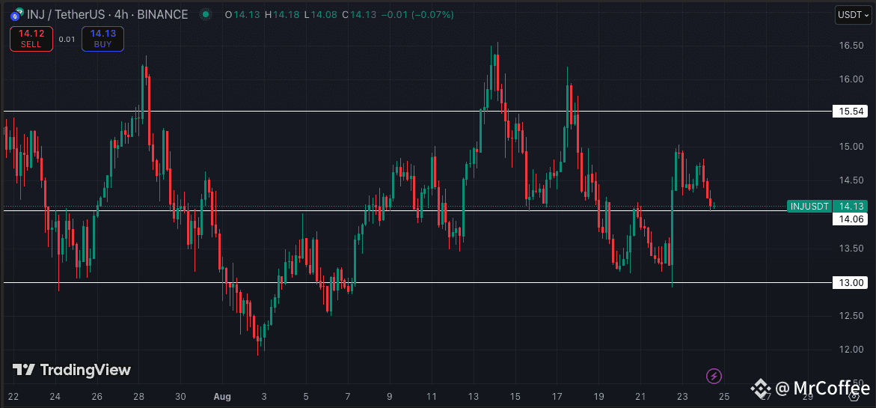
Task: Click the 0.01 spread value
Action: (x=67, y=39)
